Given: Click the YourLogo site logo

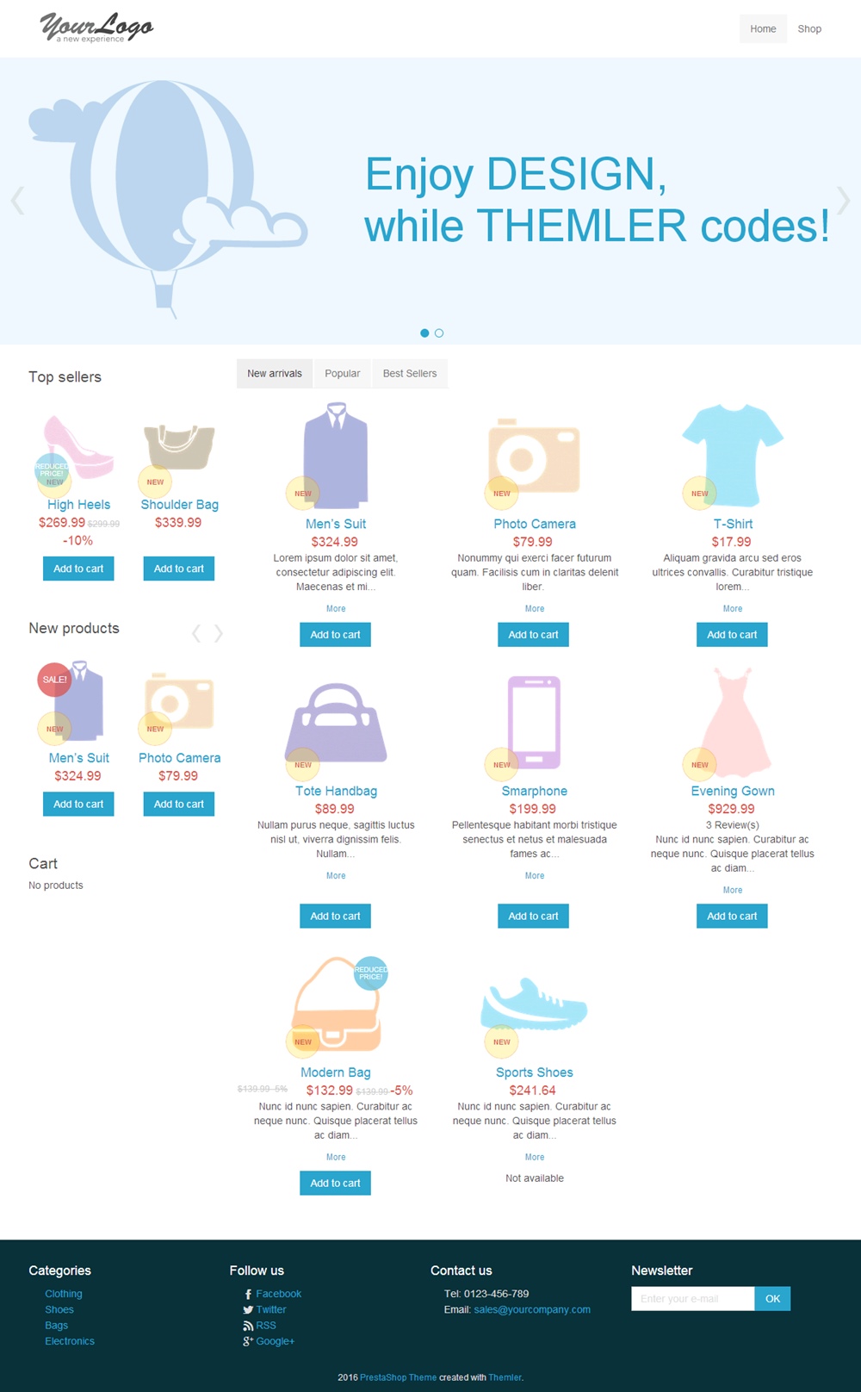Looking at the screenshot, I should pyautogui.click(x=96, y=28).
